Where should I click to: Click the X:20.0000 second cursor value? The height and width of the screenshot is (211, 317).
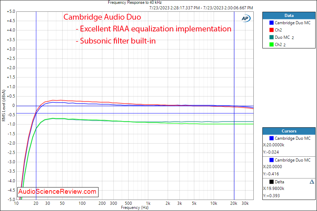click(272, 167)
